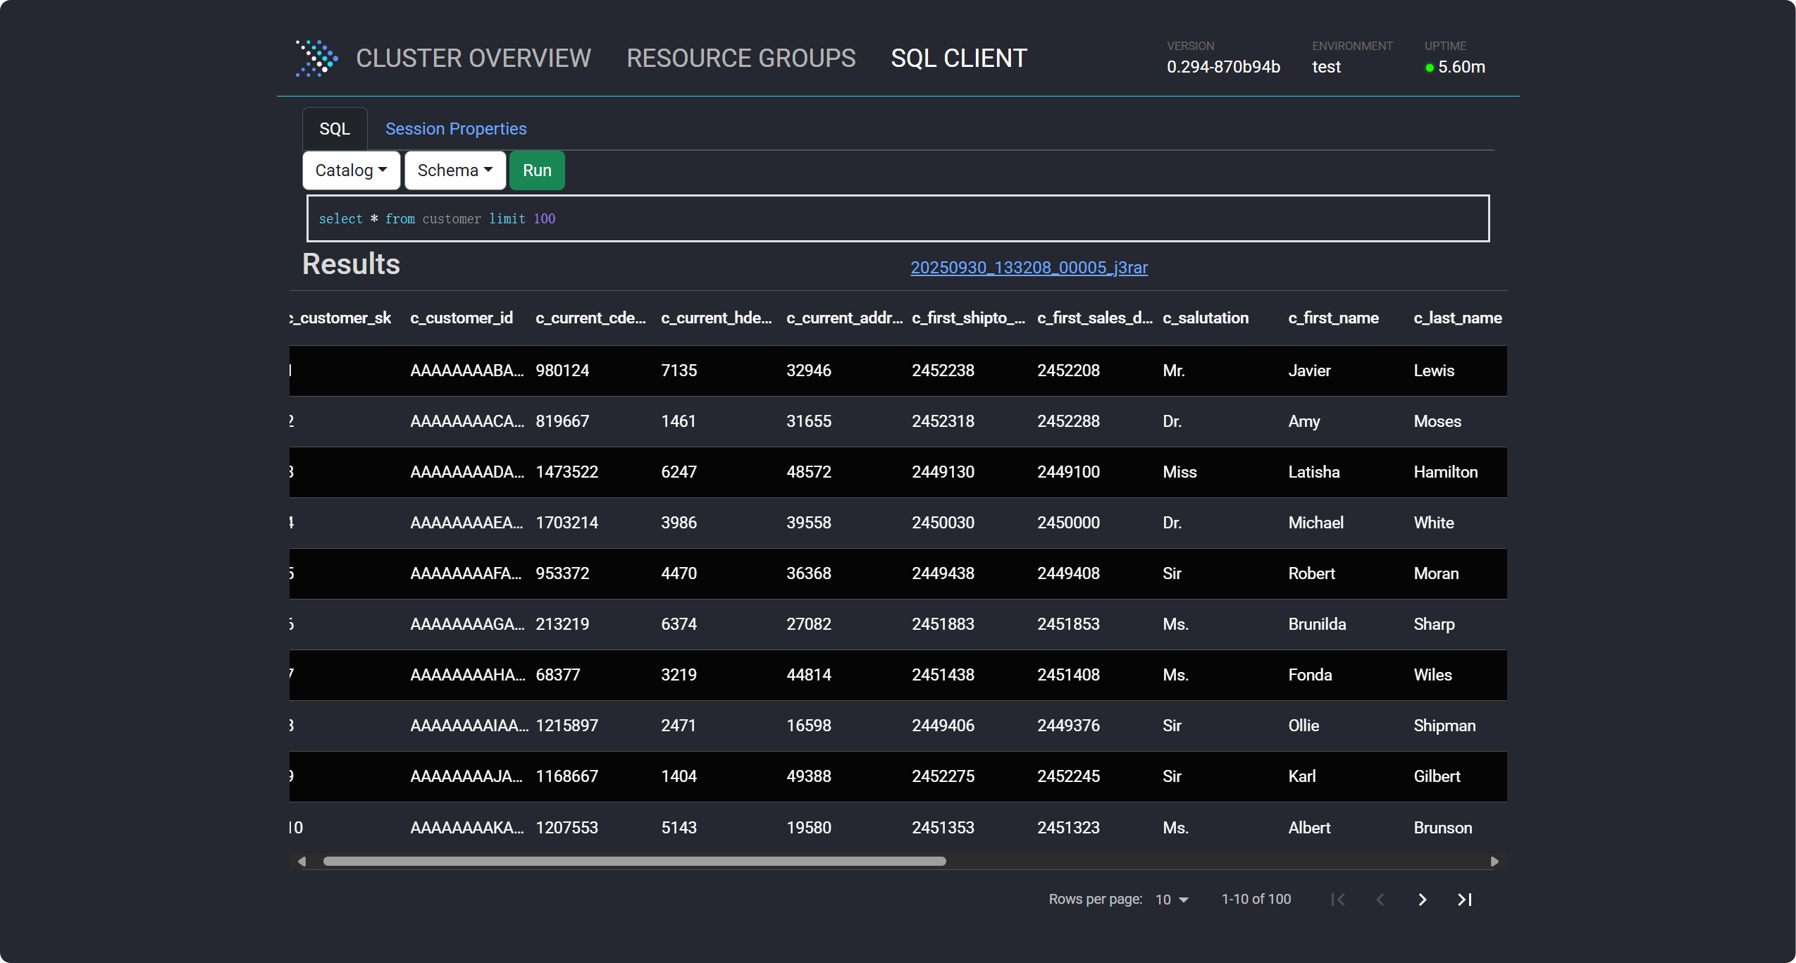Open query ID 20250930_133208_00005_j3rar link
The image size is (1796, 963).
pyautogui.click(x=1029, y=268)
